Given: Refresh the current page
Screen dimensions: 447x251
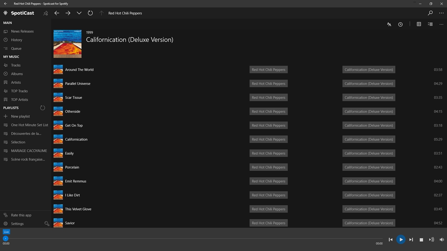Looking at the screenshot, I should [x=90, y=13].
